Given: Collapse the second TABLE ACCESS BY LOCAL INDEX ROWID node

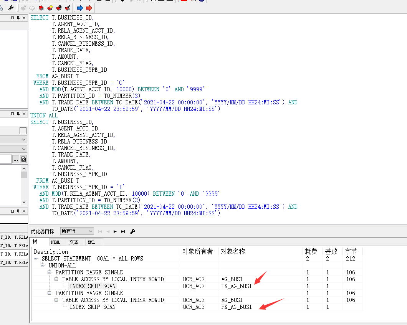Looking at the screenshot, I should click(x=56, y=300).
